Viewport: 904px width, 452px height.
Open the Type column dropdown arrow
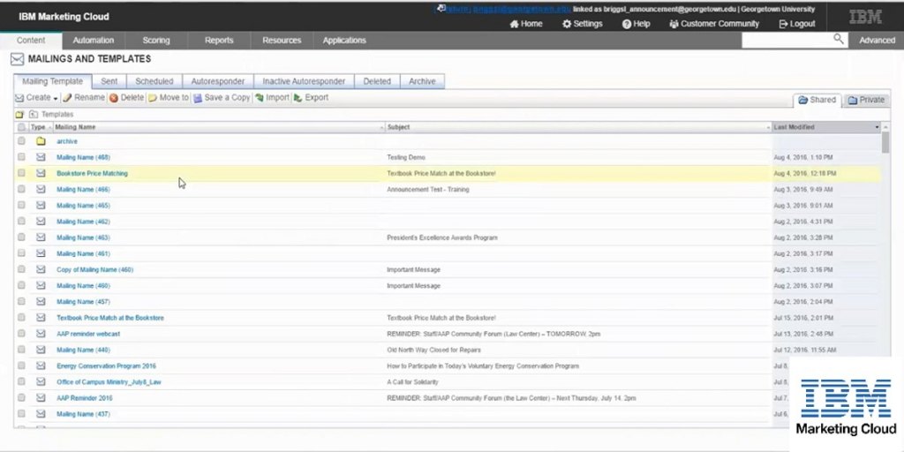[49, 127]
